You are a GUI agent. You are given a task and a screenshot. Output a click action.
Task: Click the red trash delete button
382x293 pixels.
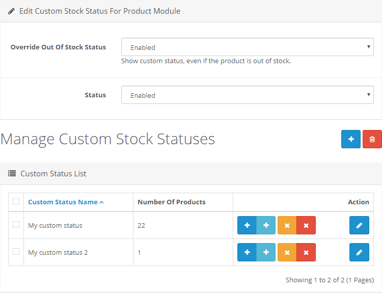pos(372,139)
